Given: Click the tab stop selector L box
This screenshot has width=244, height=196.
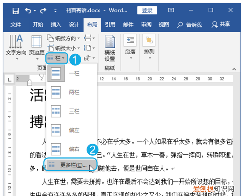Looking at the screenshot, I should click(x=10, y=80).
